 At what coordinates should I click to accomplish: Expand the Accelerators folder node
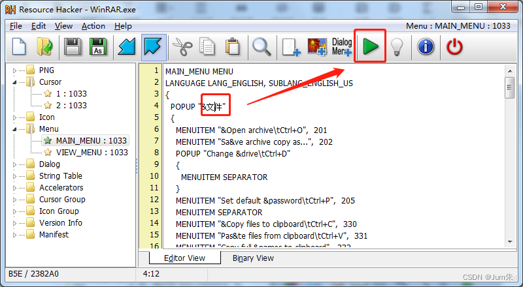pos(14,188)
